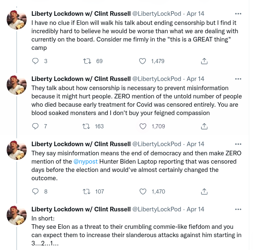Retweet the tweet with 69 retweets
The image size is (253, 250).
[87, 61]
